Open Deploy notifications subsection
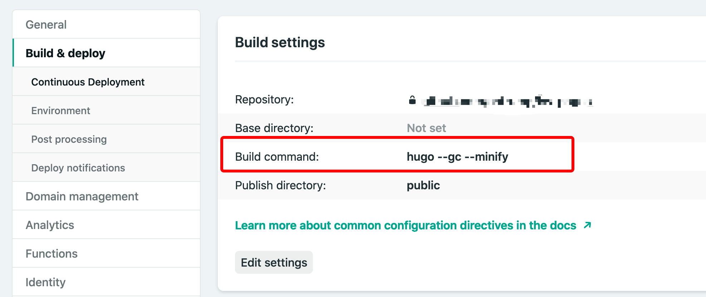Viewport: 706px width, 297px height. coord(78,168)
